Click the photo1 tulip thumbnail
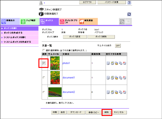 coord(55,63)
